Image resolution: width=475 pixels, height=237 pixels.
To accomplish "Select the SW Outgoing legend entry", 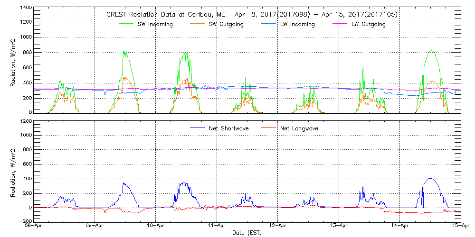I will point(226,24).
